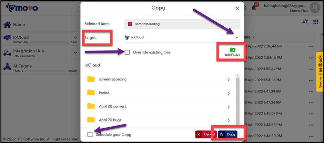The height and width of the screenshot is (143, 324).
Task: Open the Bj user avatar menu
Action: pyautogui.click(x=315, y=8)
